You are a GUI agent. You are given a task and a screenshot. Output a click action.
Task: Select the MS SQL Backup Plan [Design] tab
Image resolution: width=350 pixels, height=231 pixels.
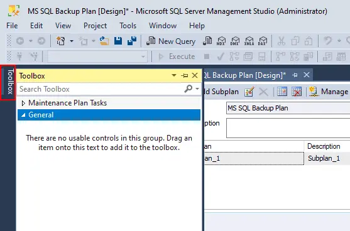click(245, 75)
